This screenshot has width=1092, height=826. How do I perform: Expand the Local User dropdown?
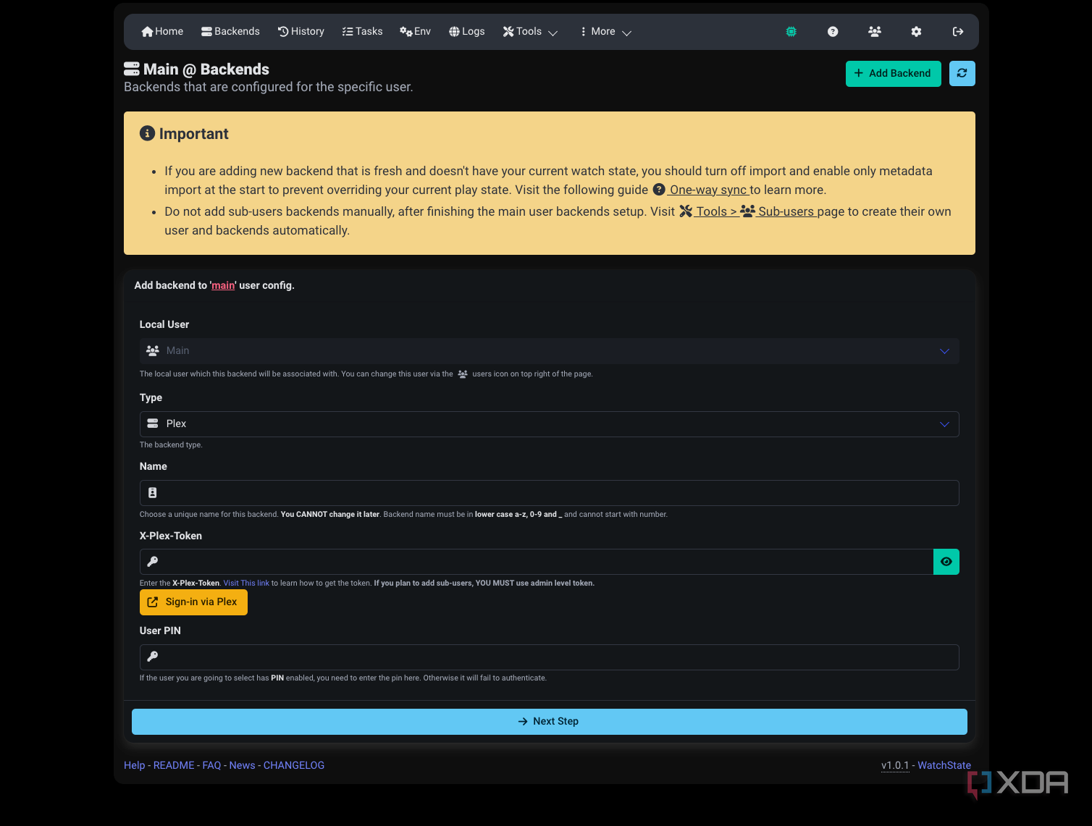pos(549,351)
